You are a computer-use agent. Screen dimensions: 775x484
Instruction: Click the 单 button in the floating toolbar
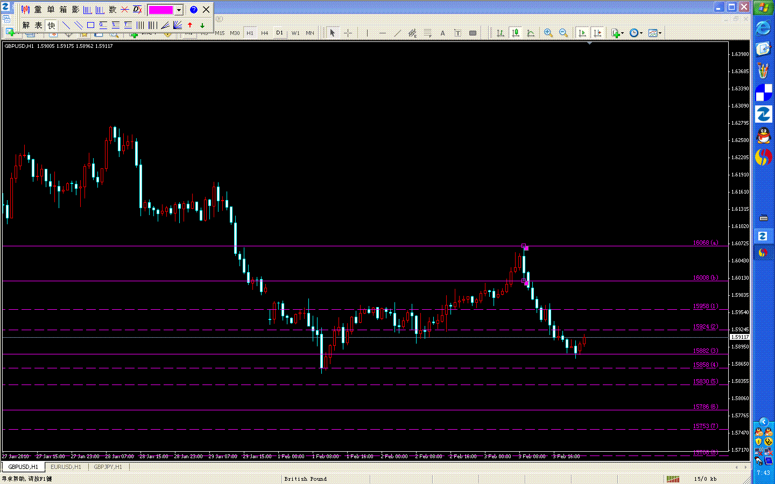51,10
